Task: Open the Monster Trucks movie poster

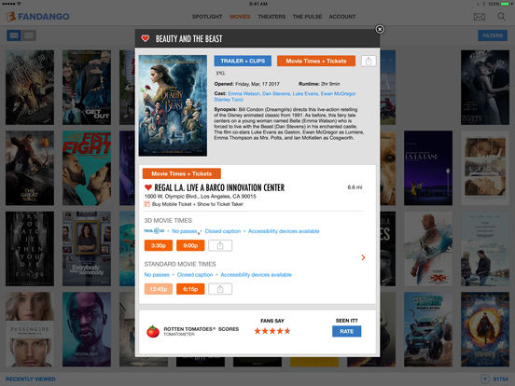Action: coord(428,329)
